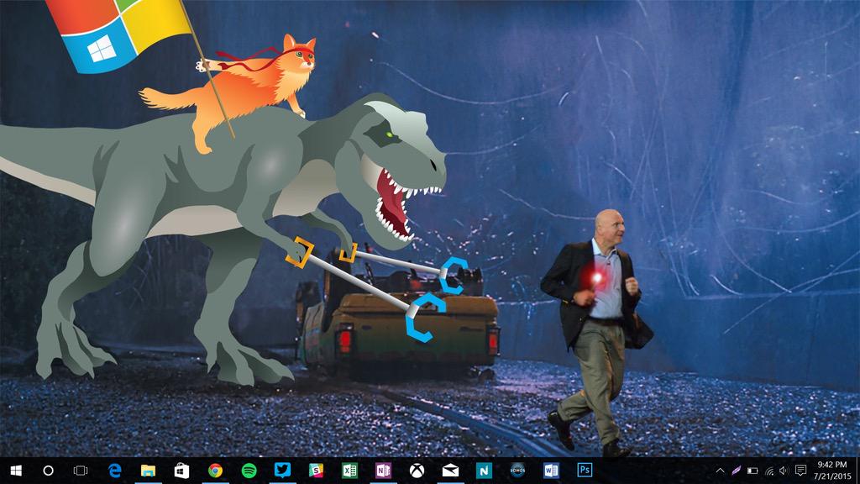Open Slack from the taskbar
Viewport: 860px width, 484px height.
tap(316, 471)
